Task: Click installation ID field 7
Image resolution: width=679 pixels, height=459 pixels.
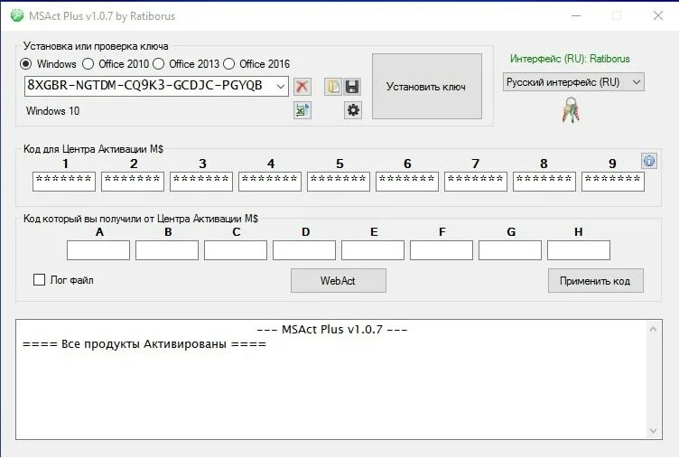Action: [476, 182]
